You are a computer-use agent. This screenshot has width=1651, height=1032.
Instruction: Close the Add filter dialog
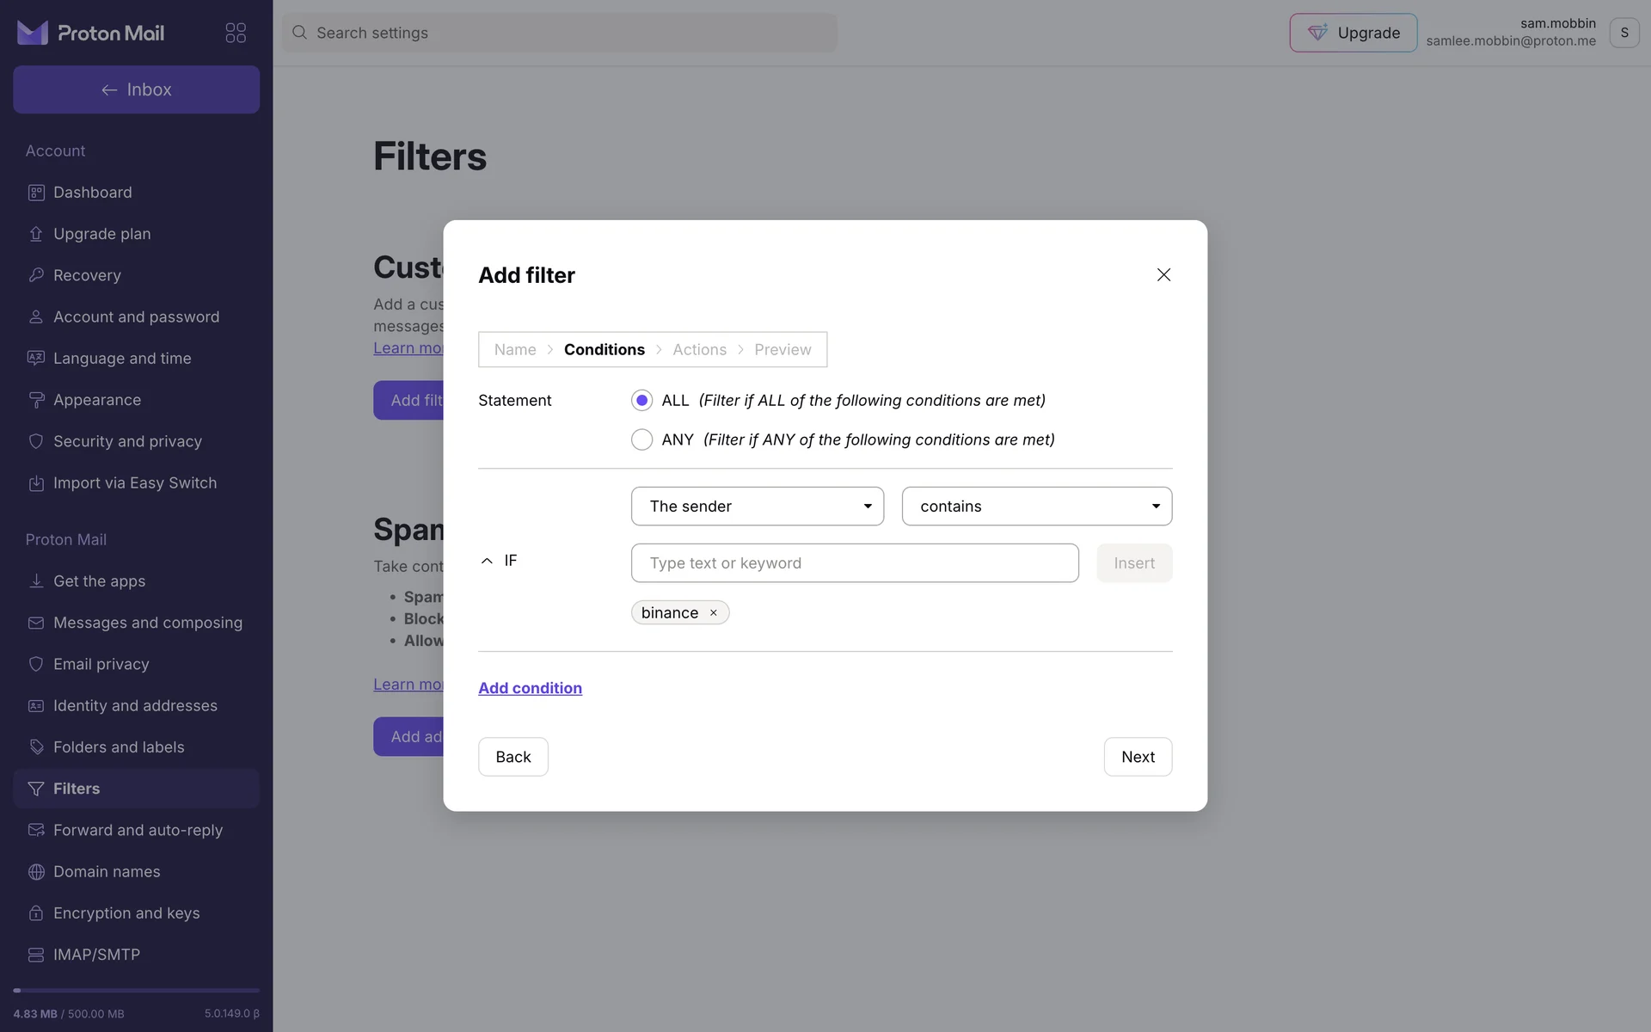(x=1163, y=275)
